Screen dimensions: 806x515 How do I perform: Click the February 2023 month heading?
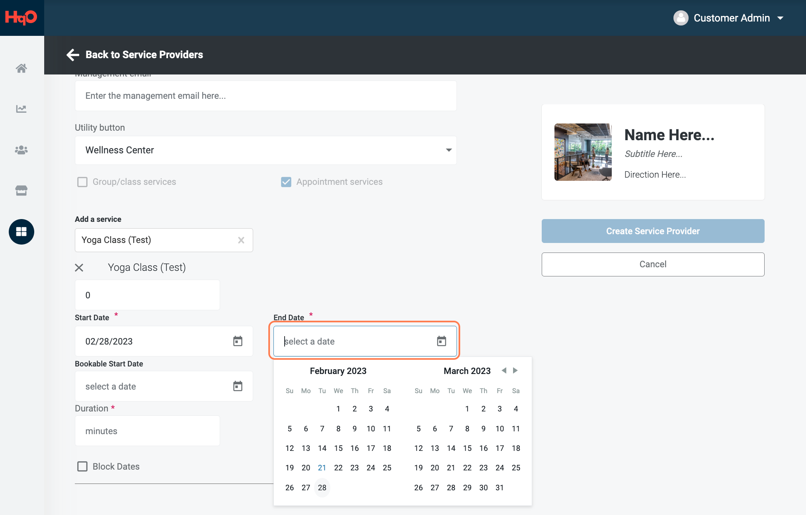(338, 371)
